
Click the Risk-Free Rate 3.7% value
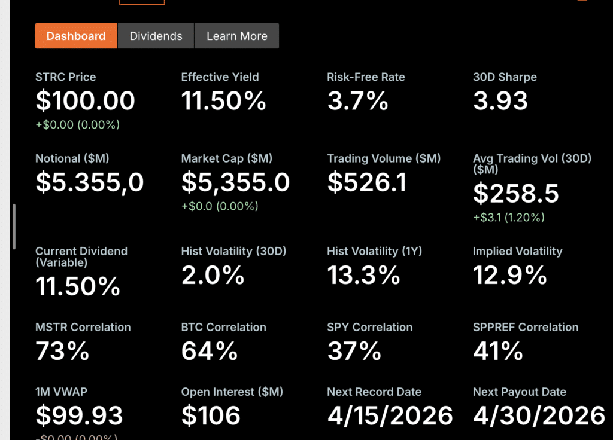click(357, 101)
